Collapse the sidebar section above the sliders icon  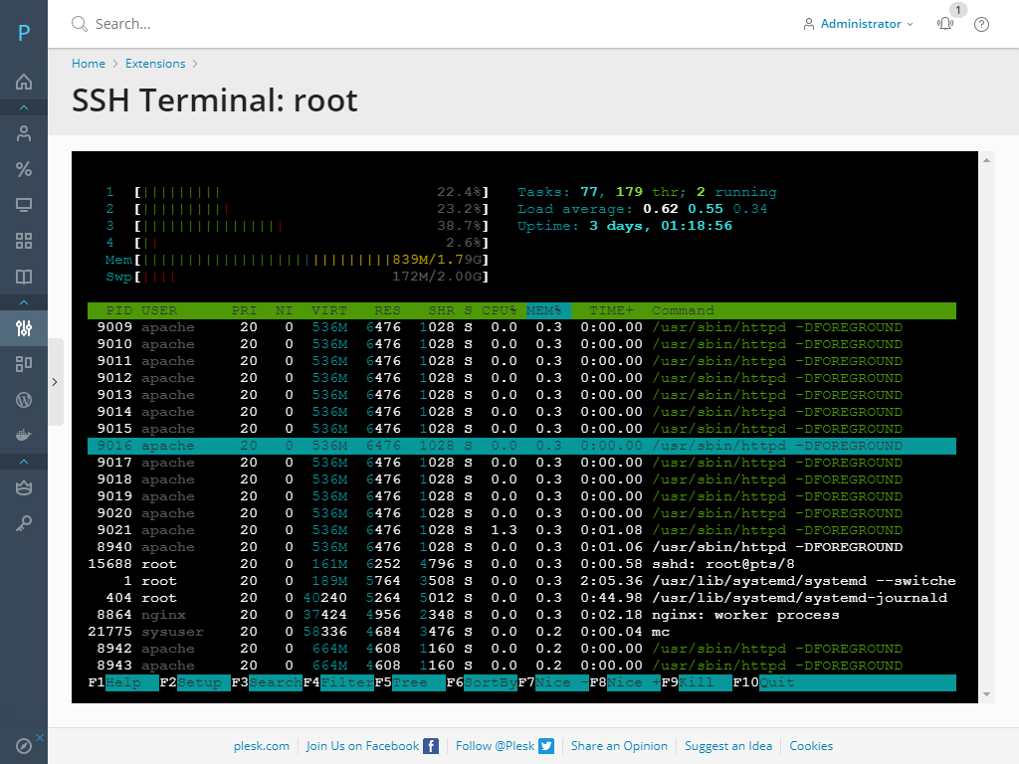[24, 301]
